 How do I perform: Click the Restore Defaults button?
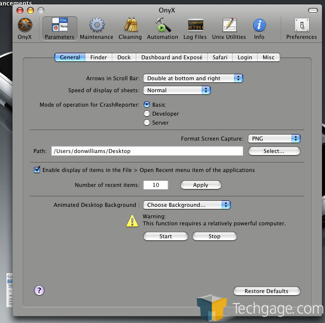tap(267, 291)
